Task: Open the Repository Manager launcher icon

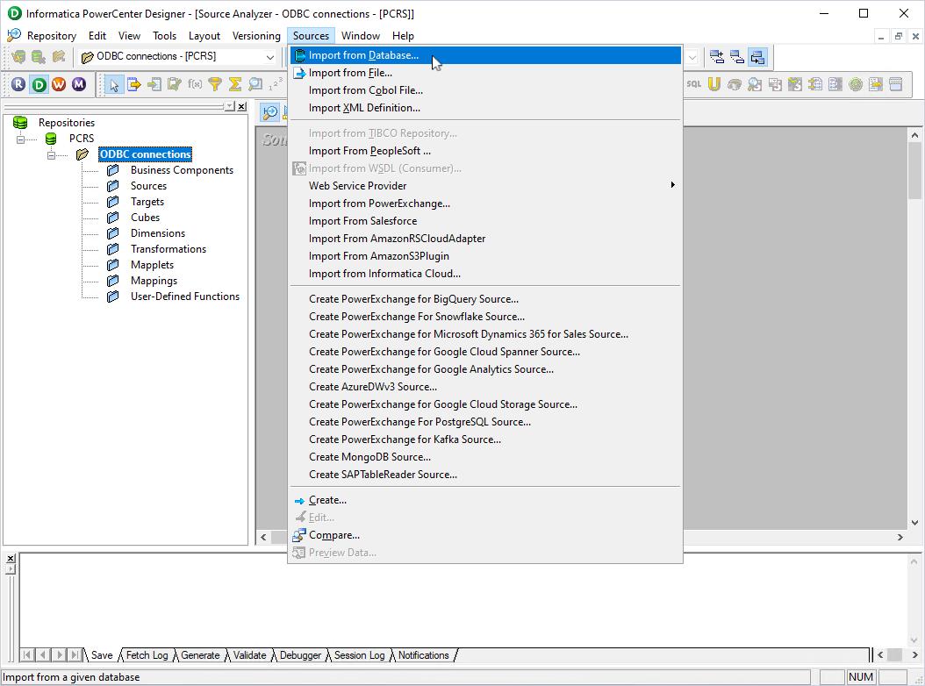Action: coord(18,84)
